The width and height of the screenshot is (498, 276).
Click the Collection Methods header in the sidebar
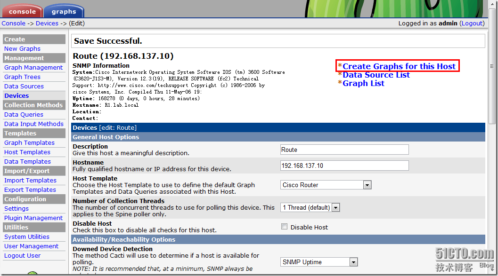pos(34,105)
